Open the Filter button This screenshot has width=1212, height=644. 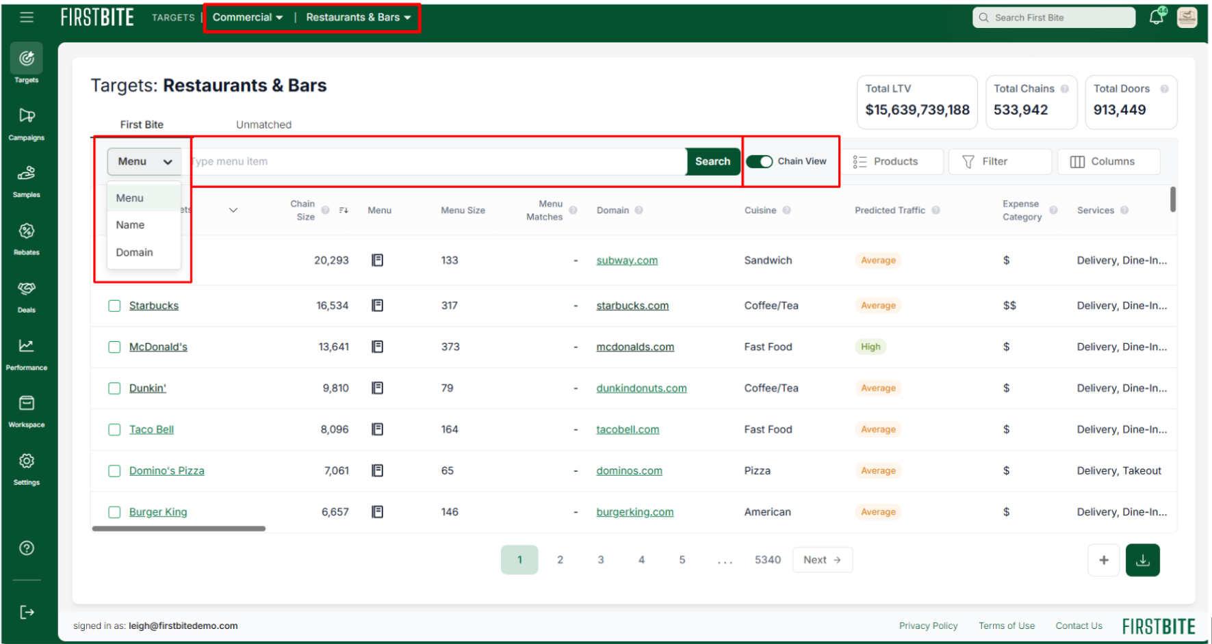tap(1000, 161)
